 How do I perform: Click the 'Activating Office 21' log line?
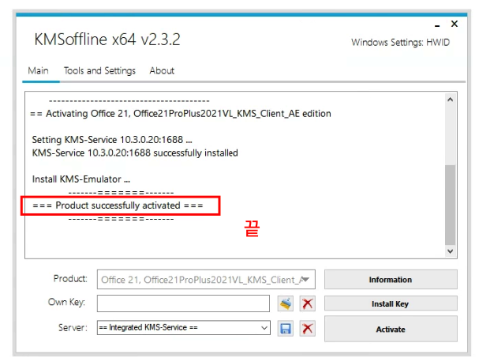click(181, 114)
